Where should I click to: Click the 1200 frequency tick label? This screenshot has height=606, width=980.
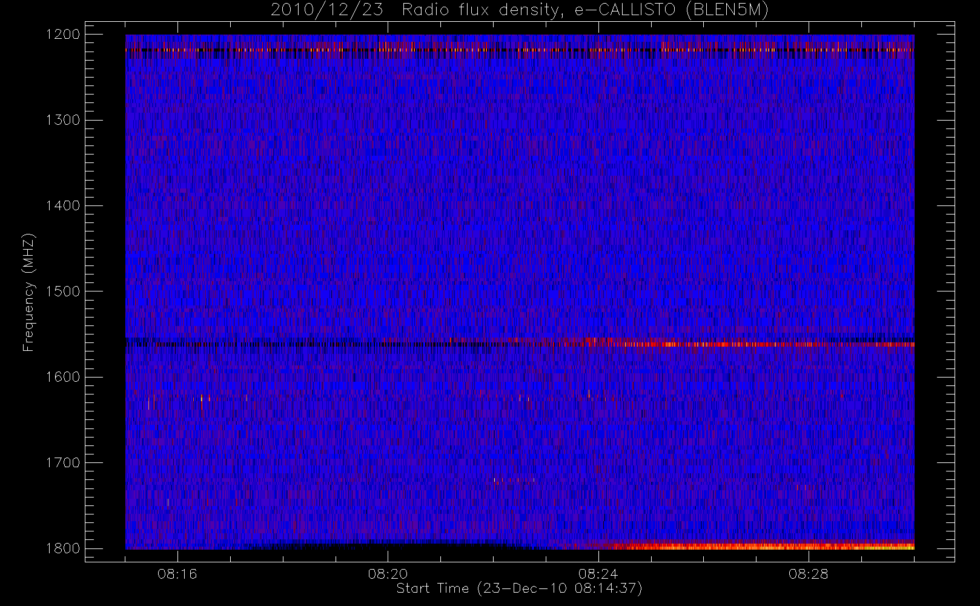63,35
